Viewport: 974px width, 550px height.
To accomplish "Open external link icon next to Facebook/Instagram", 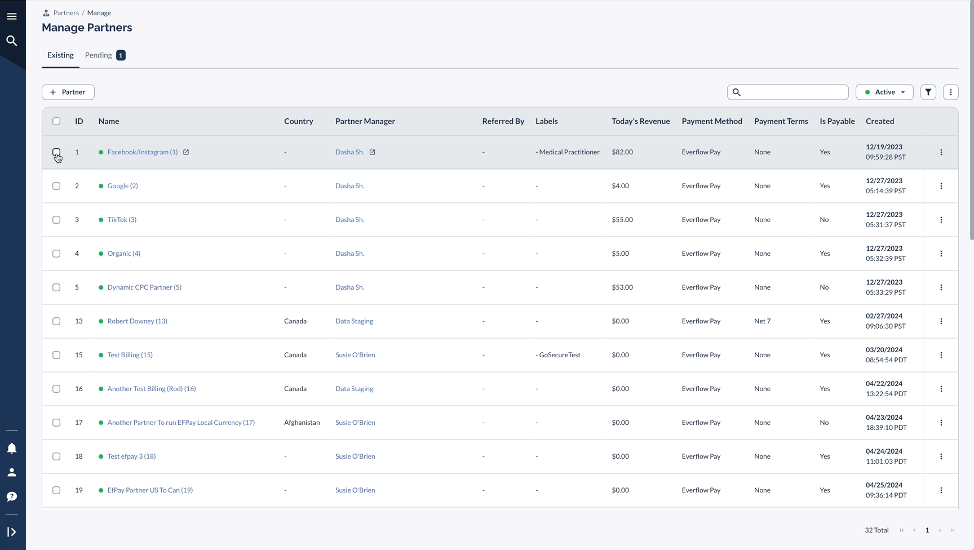I will pyautogui.click(x=186, y=152).
